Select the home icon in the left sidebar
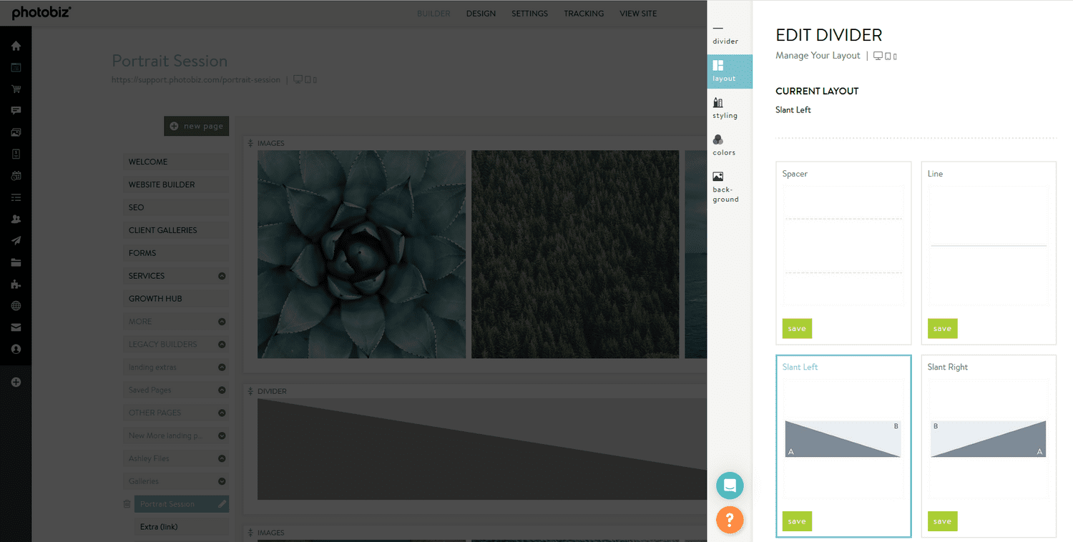The image size is (1073, 542). [x=16, y=45]
